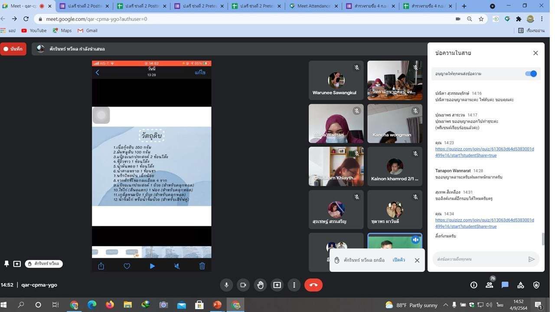This screenshot has width=555, height=312.
Task: Open the meeting details info icon
Action: pos(474,285)
